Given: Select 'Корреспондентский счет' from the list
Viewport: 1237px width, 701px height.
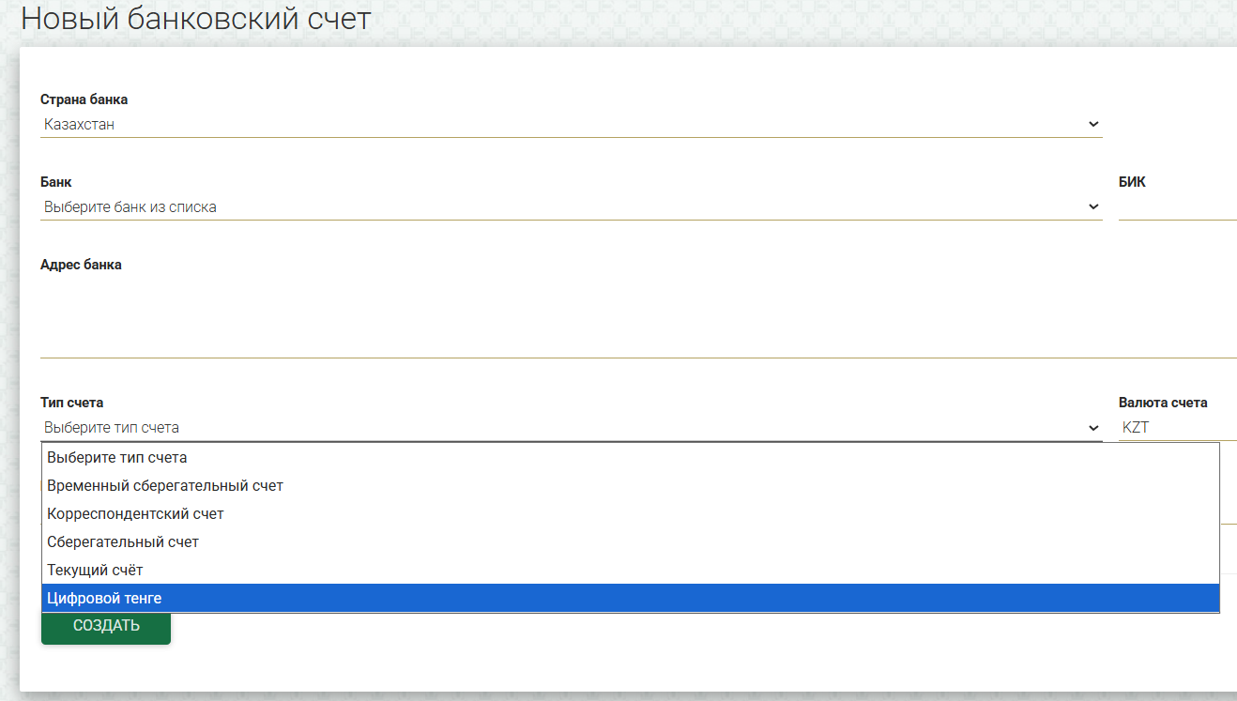Looking at the screenshot, I should point(631,514).
